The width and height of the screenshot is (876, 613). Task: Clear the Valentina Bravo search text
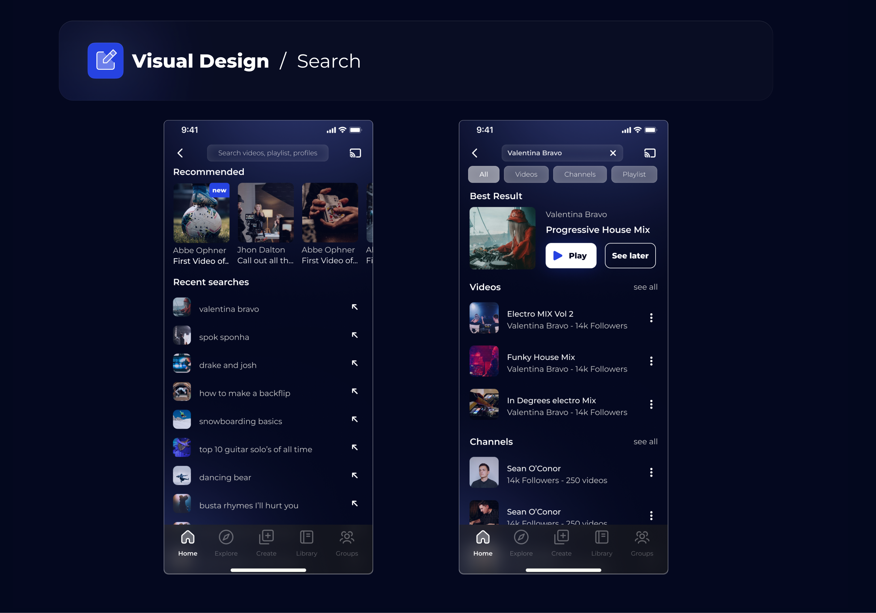tap(613, 153)
